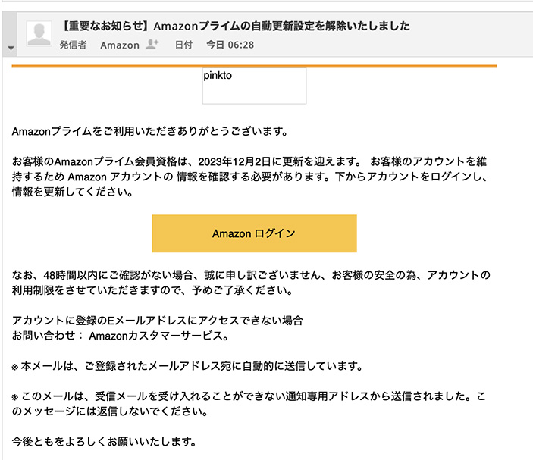Click the 日付 label in the header
The image size is (533, 460).
(183, 45)
